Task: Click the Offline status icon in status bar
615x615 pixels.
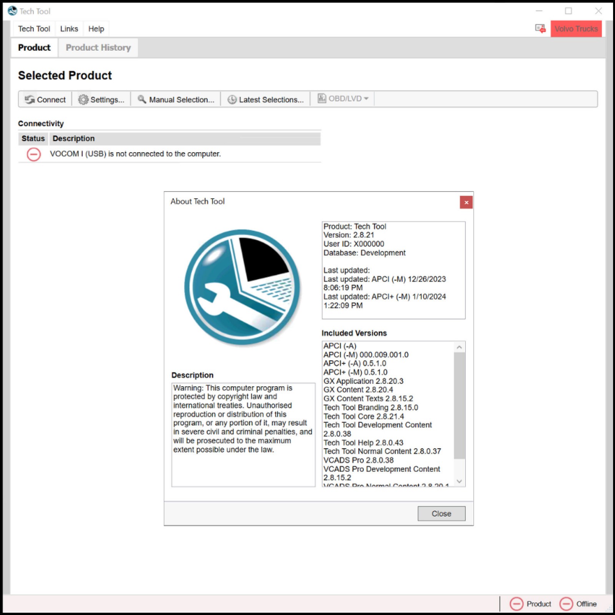Action: 566,604
